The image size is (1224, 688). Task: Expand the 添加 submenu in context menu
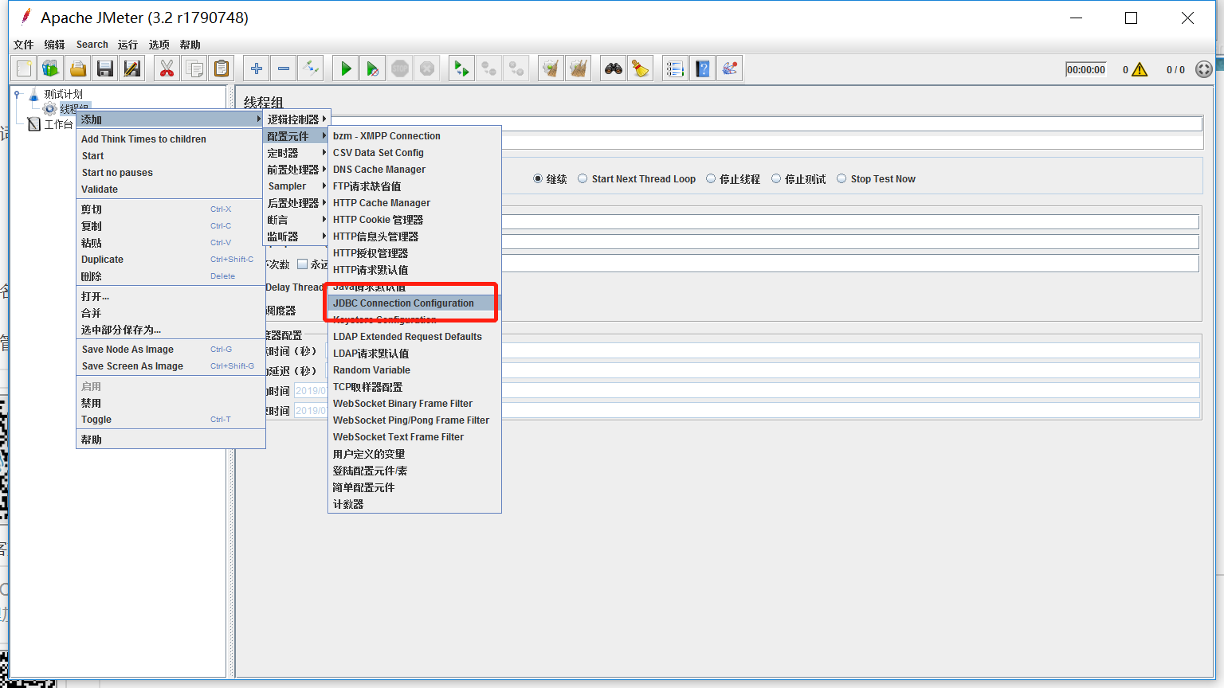point(170,119)
